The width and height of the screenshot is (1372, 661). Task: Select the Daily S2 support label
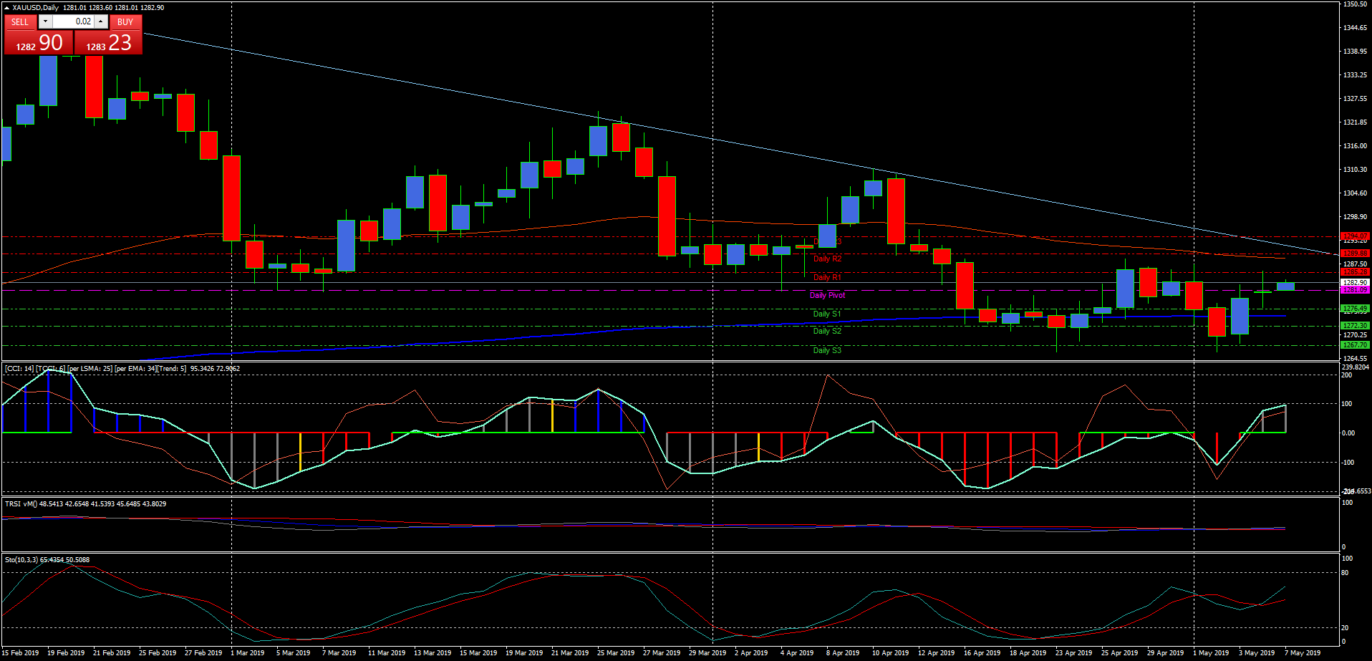click(x=827, y=331)
